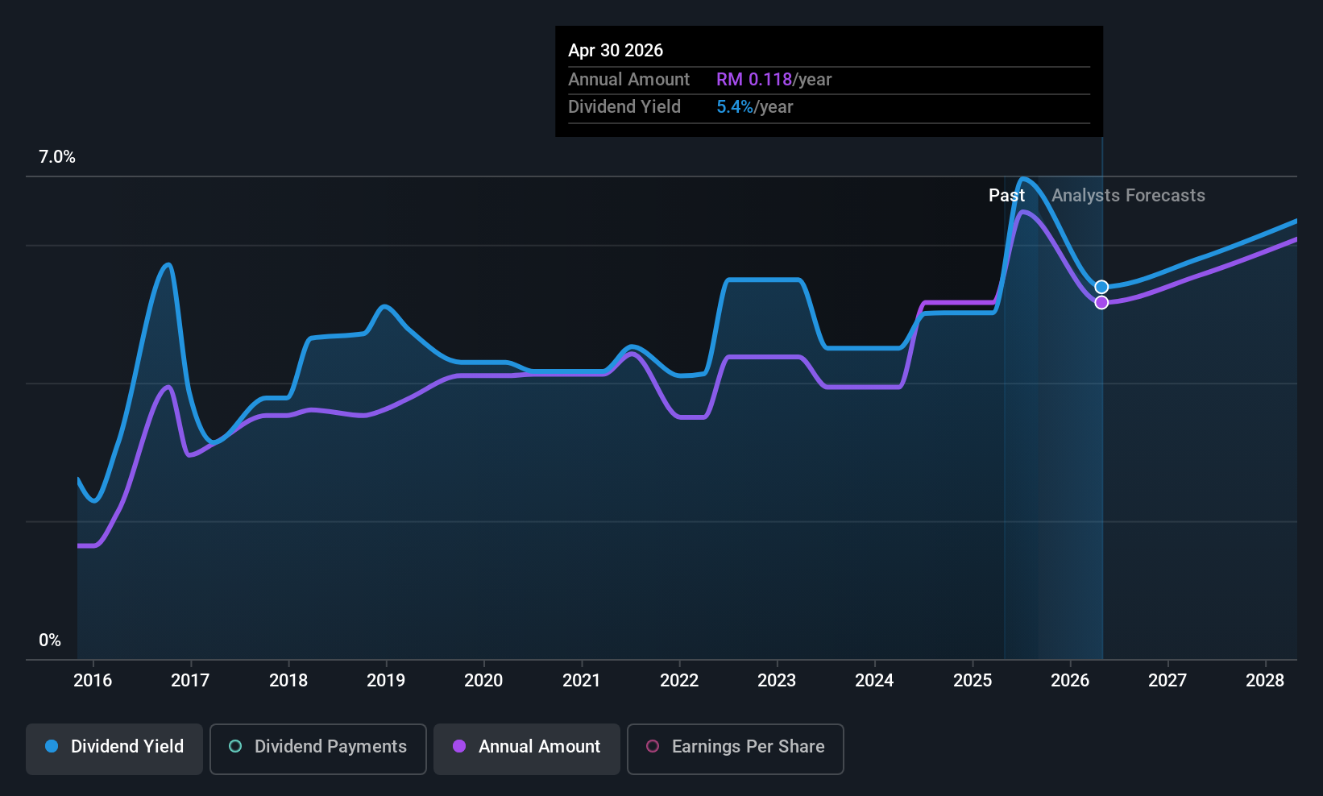Click the Past region label
Viewport: 1323px width, 796px height.
1007,196
